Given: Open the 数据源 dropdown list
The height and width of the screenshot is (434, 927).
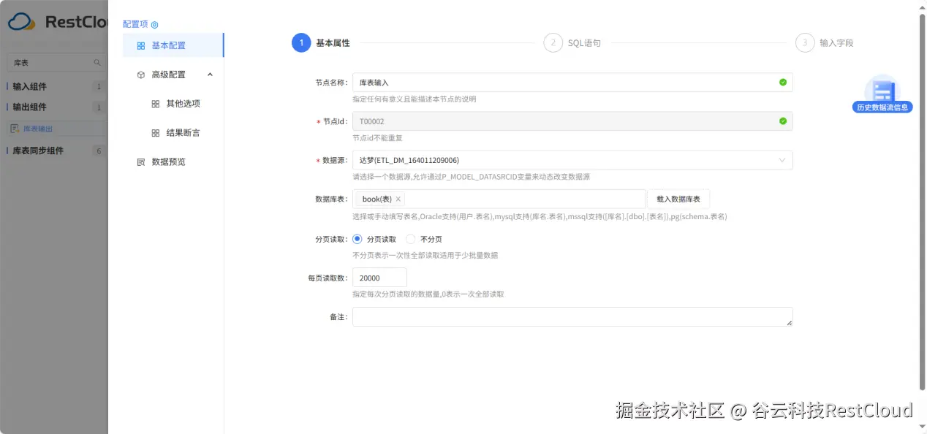Looking at the screenshot, I should [782, 160].
